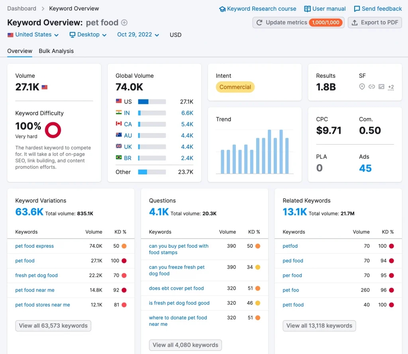Click the 1,000/1,000 metrics quota badge

click(x=326, y=23)
